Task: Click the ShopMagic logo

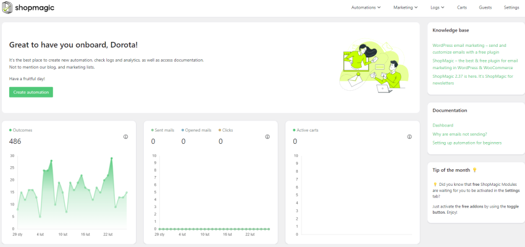Action: 28,7
